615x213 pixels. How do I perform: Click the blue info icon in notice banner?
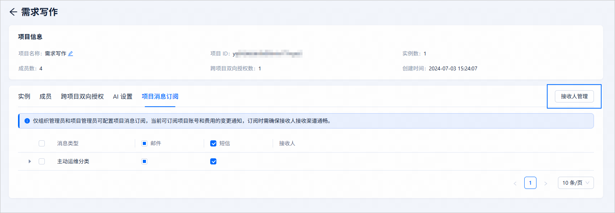27,121
